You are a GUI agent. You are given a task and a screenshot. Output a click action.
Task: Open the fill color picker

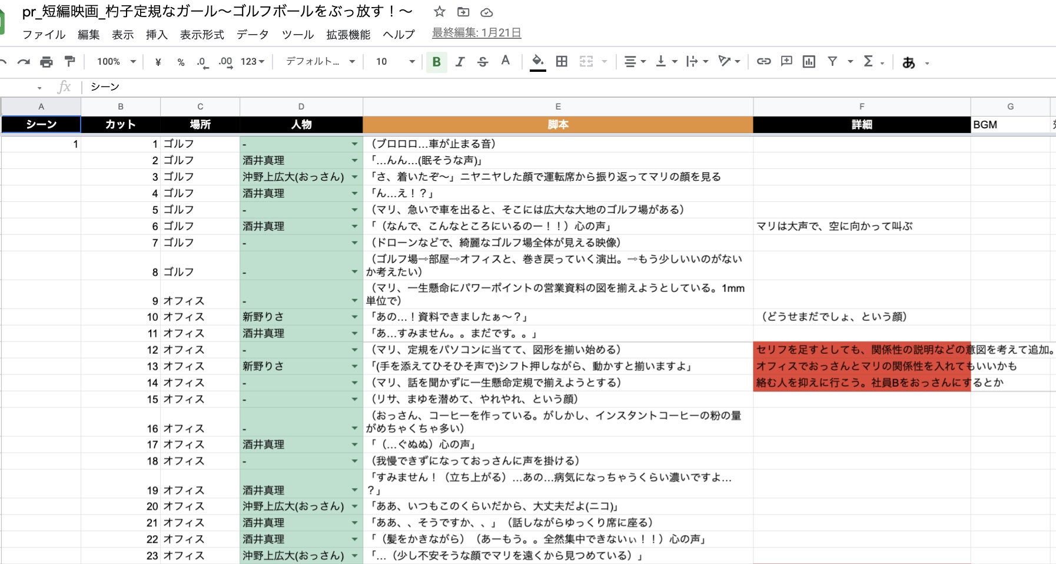[x=537, y=61]
